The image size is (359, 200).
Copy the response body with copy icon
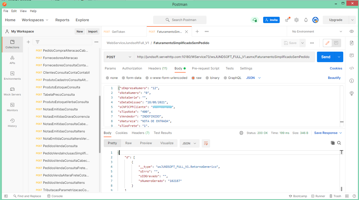pyautogui.click(x=333, y=143)
